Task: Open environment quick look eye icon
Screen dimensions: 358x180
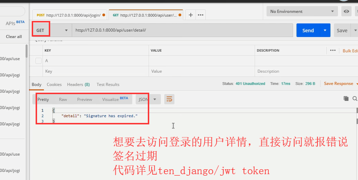Action: 346,11
